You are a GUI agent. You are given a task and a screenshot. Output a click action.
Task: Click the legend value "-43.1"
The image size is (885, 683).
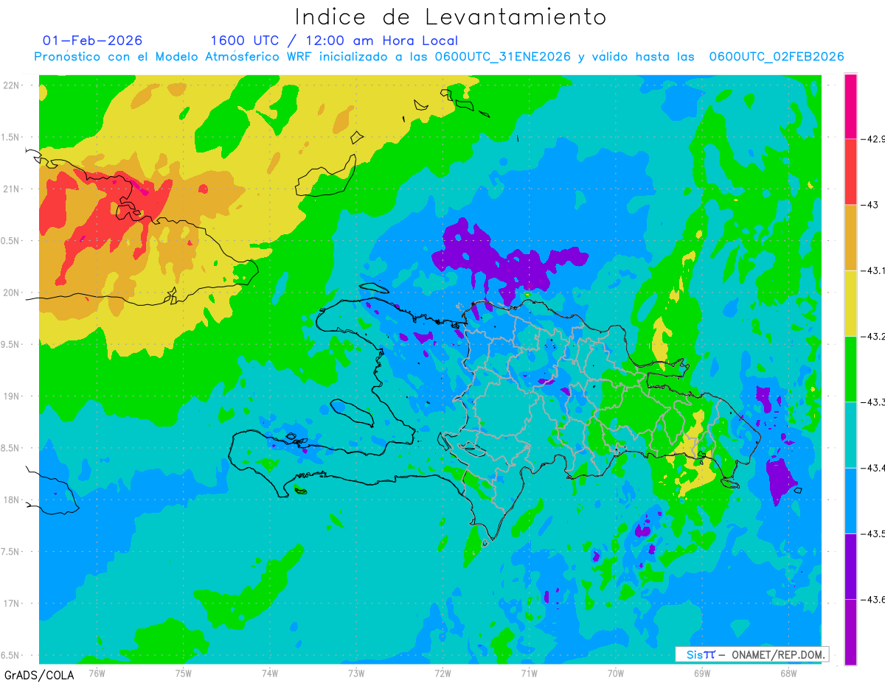point(872,270)
